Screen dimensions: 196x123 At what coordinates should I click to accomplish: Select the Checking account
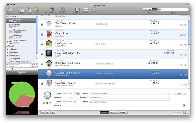click(x=21, y=20)
